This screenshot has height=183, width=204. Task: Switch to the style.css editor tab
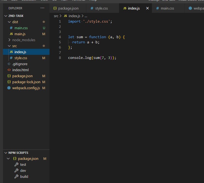(103, 8)
